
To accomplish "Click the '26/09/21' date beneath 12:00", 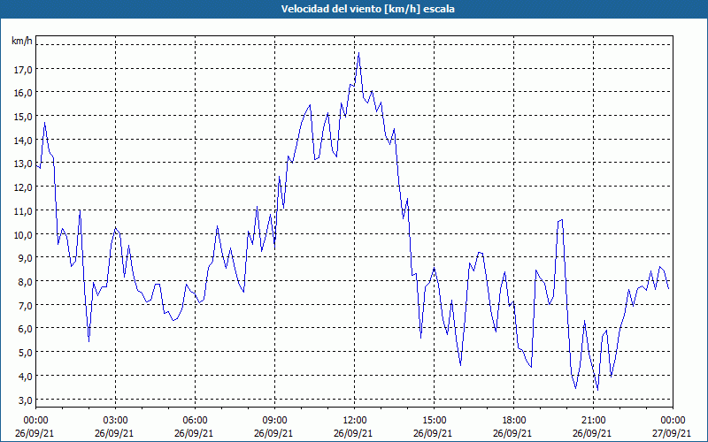I will (x=353, y=433).
